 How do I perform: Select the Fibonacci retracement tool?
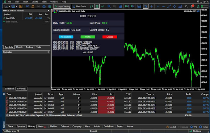coord(180,6)
